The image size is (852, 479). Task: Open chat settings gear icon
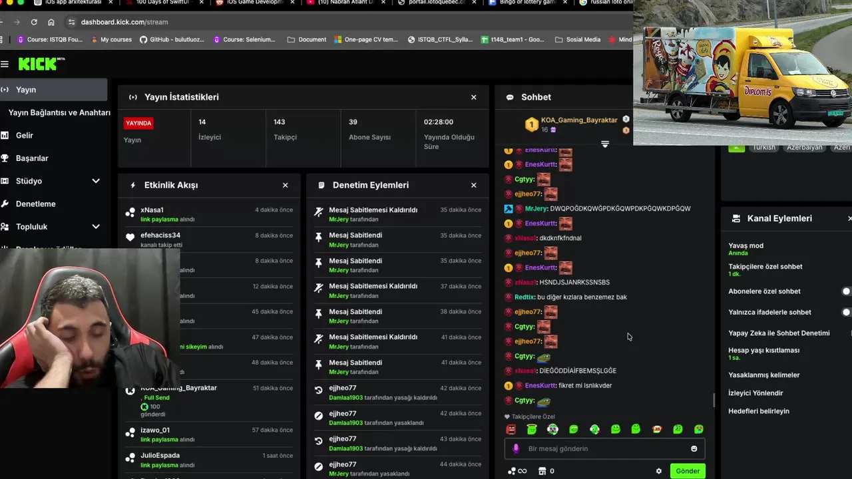tap(659, 471)
